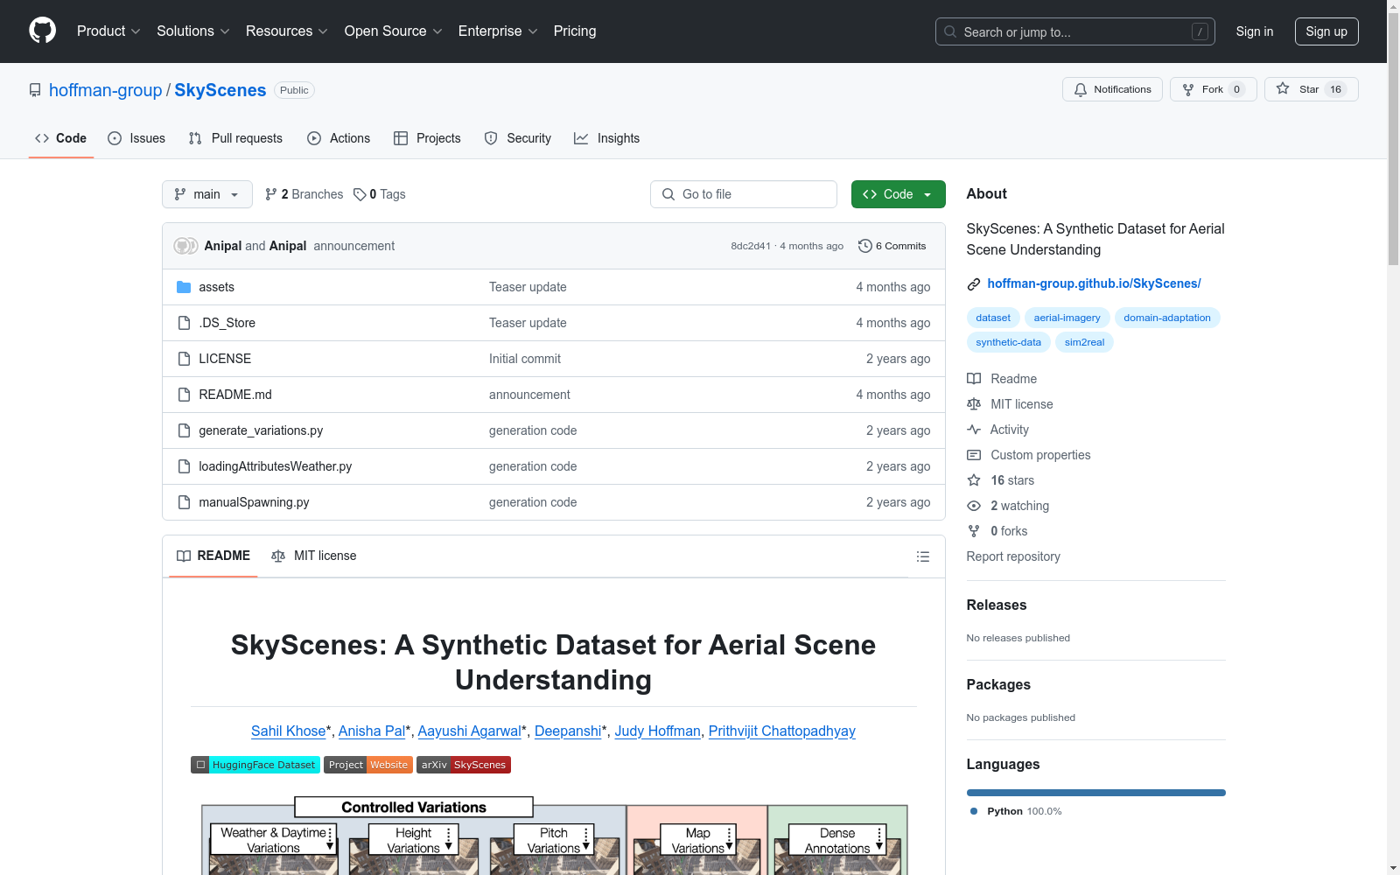Viewport: 1400px width, 875px height.
Task: Click the Sign in link
Action: 1255,31
